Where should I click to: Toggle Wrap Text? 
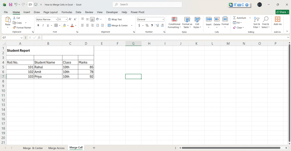(x=115, y=19)
